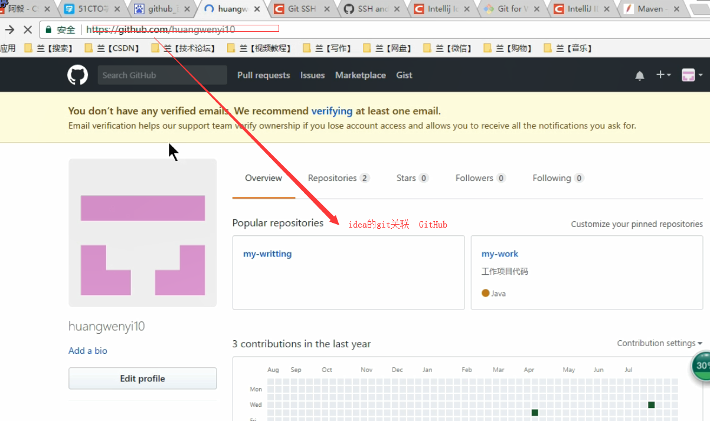This screenshot has width=710, height=421.
Task: Click the GitHub octocat logo
Action: coord(77,75)
